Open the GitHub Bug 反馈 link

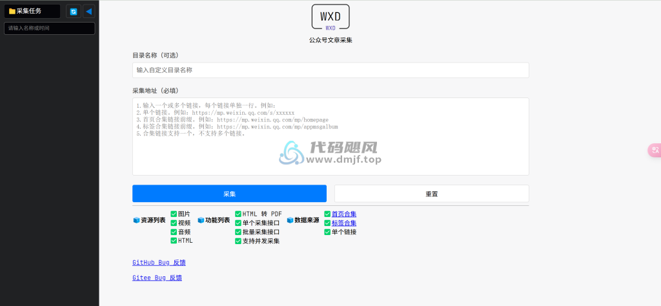pos(159,263)
